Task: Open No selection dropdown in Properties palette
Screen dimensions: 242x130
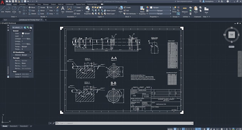Action: (17, 28)
